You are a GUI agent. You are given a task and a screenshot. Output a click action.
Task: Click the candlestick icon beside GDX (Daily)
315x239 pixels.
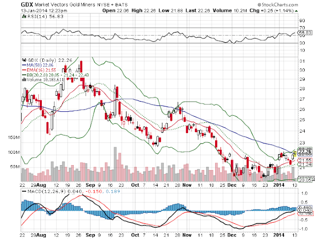(24, 60)
